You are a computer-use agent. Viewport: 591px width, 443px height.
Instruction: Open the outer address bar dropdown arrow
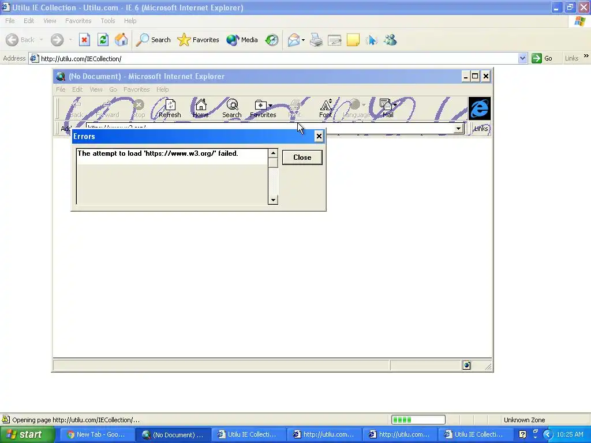pyautogui.click(x=522, y=58)
